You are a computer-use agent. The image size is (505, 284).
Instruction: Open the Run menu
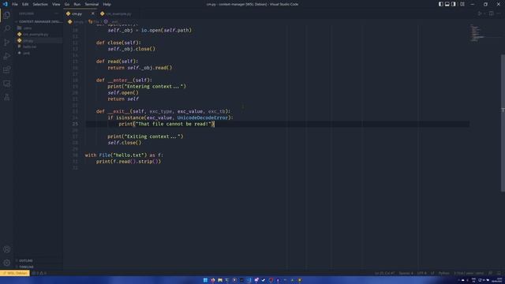tap(77, 4)
